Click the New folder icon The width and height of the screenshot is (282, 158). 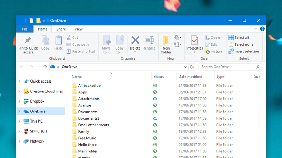point(166,40)
